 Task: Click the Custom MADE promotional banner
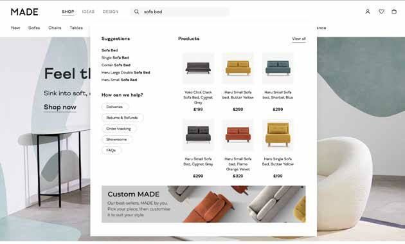[x=204, y=204]
